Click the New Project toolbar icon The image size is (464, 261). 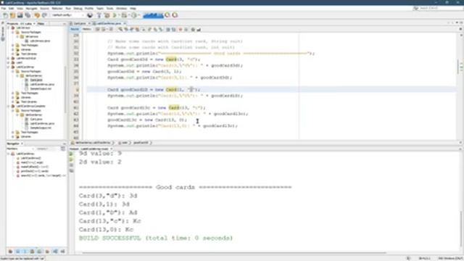[x=12, y=15]
